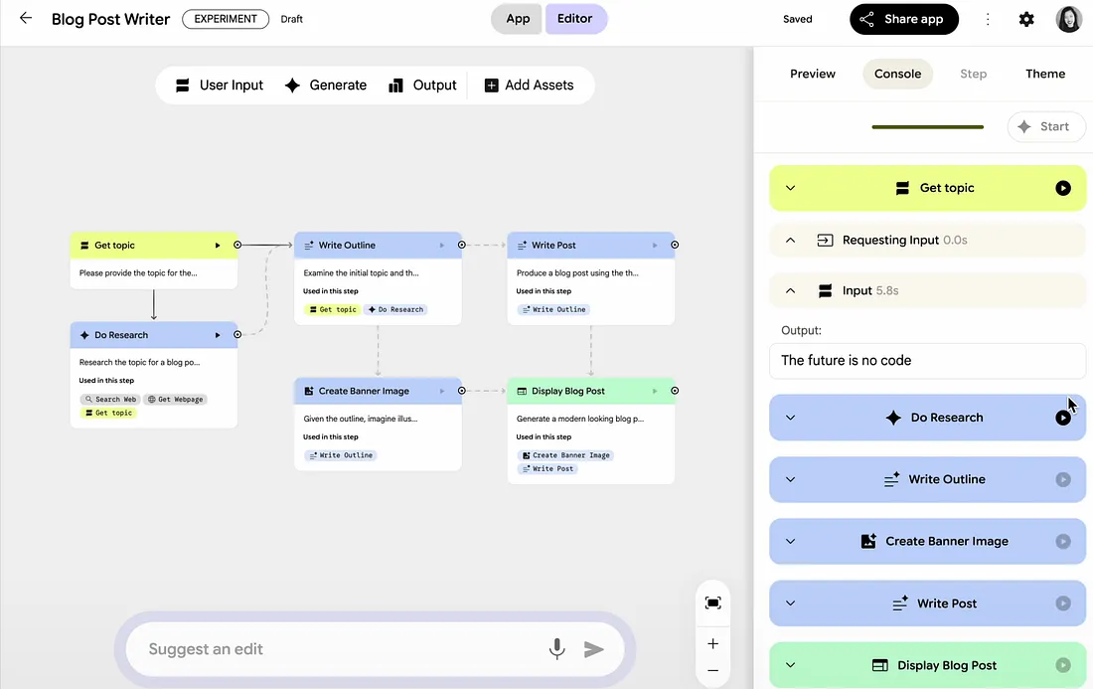Click the back arrow beside Blog Post Writer
Image resolution: width=1093 pixels, height=689 pixels.
[x=26, y=19]
